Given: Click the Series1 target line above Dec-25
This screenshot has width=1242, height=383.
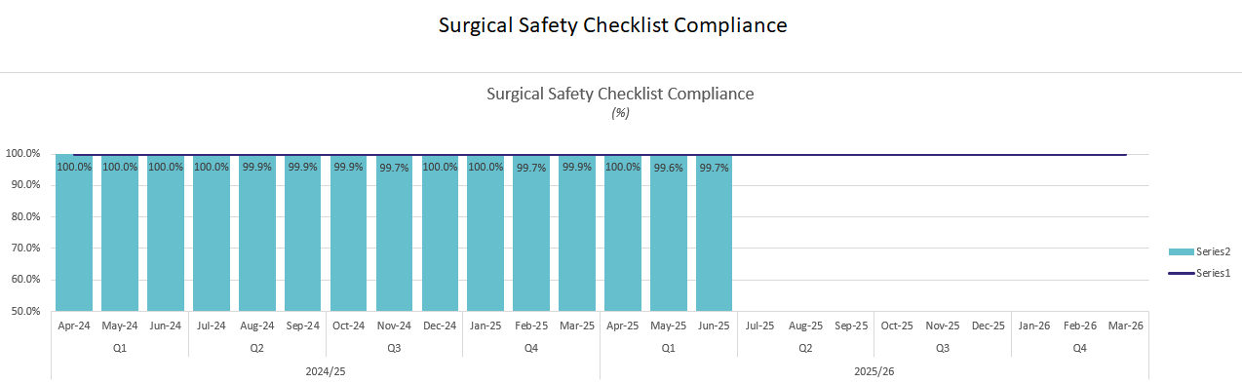Looking at the screenshot, I should click(x=989, y=154).
